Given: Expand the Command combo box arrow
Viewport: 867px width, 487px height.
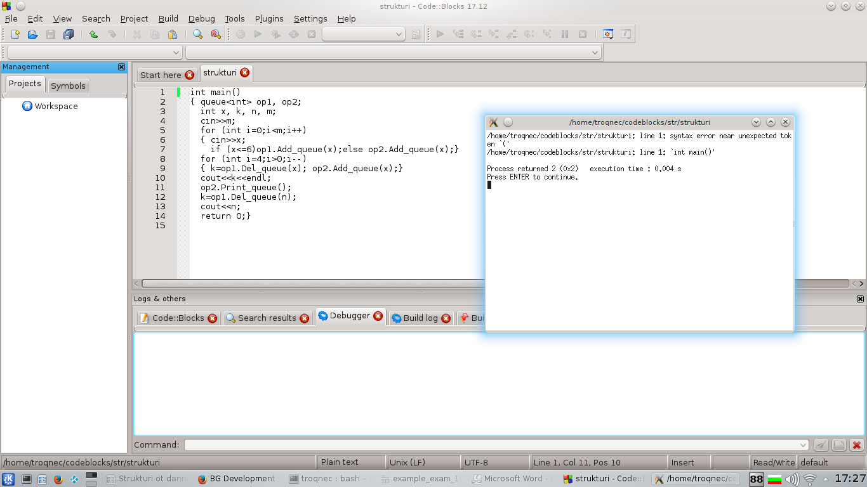Looking at the screenshot, I should coord(804,445).
